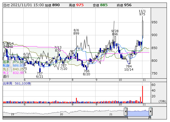The image size is (170, 122).
Task: Click the 遅行 legend label
Action: [x=6, y=77]
